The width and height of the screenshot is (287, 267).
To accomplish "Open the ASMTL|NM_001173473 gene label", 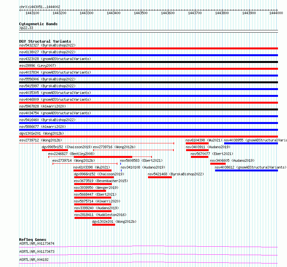I will (x=37, y=252).
